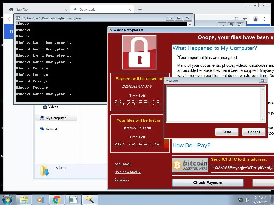274x205 pixels.
Task: Click the Contact Us link
Action: [x=122, y=180]
